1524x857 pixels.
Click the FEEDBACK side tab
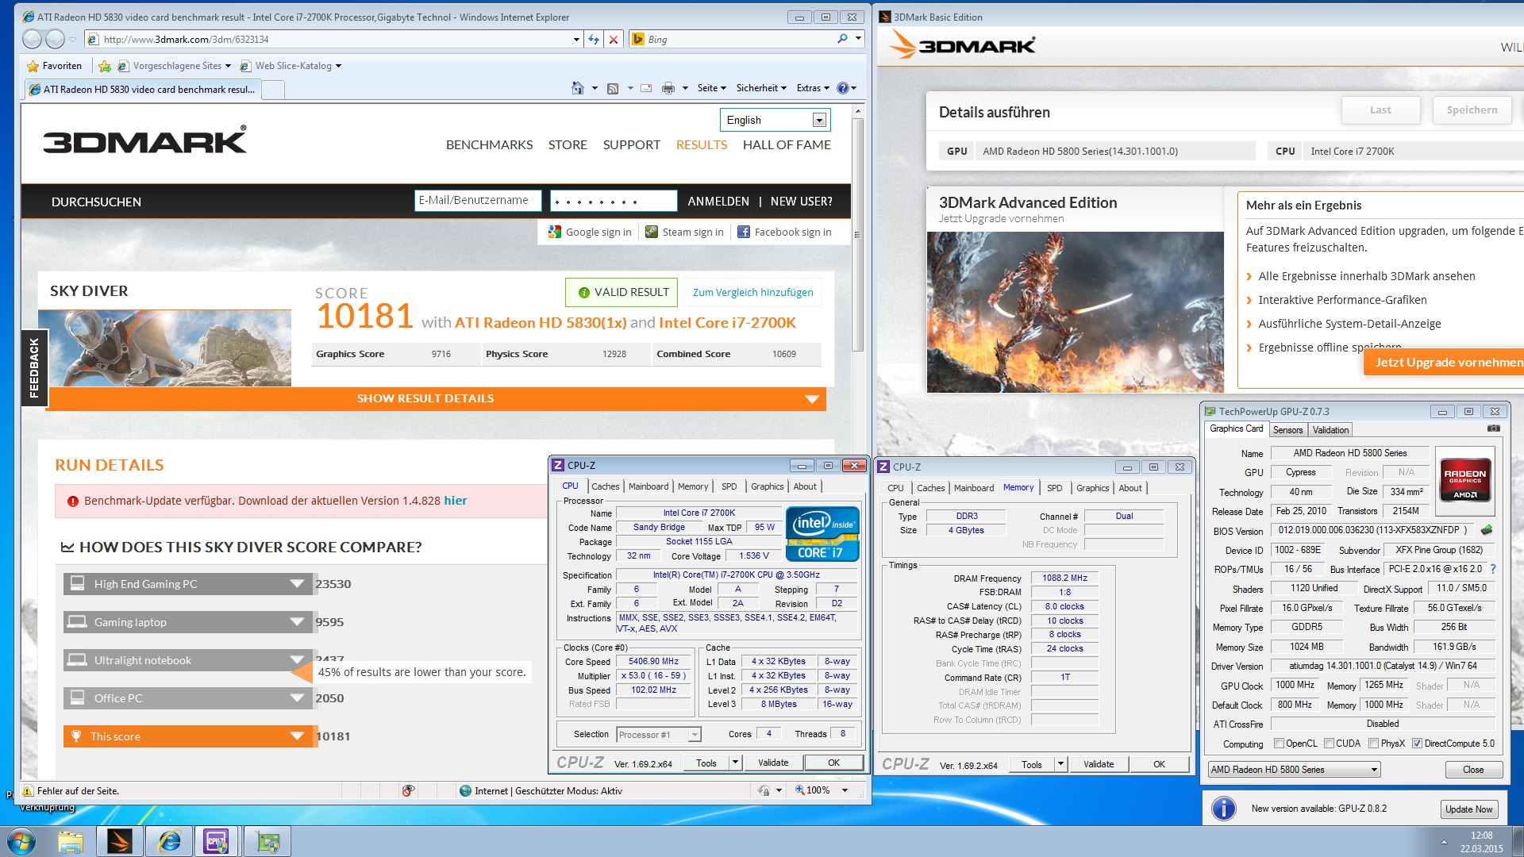click(x=34, y=367)
